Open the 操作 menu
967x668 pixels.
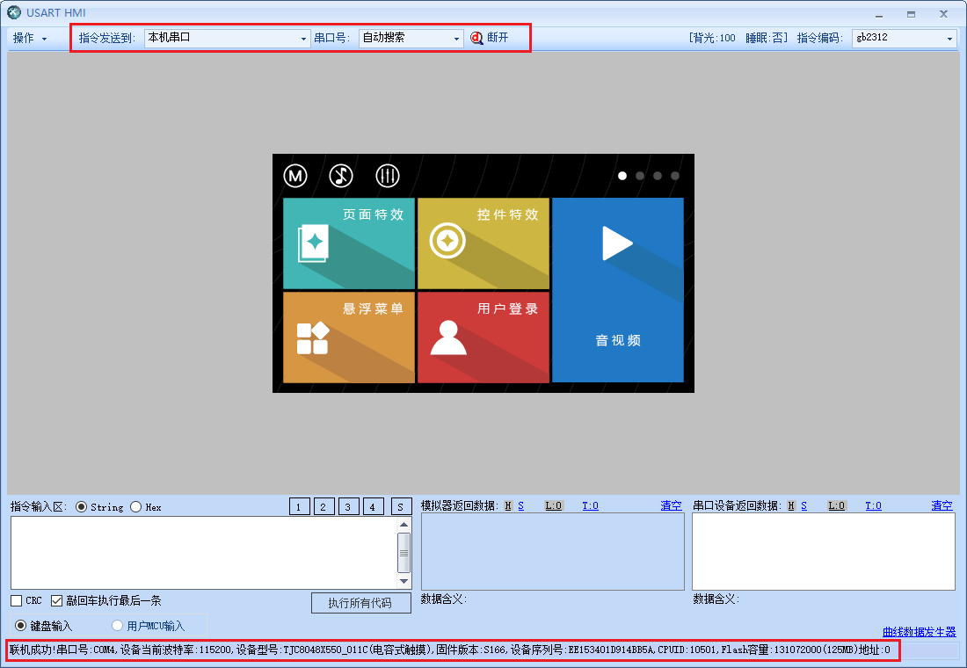click(x=26, y=38)
